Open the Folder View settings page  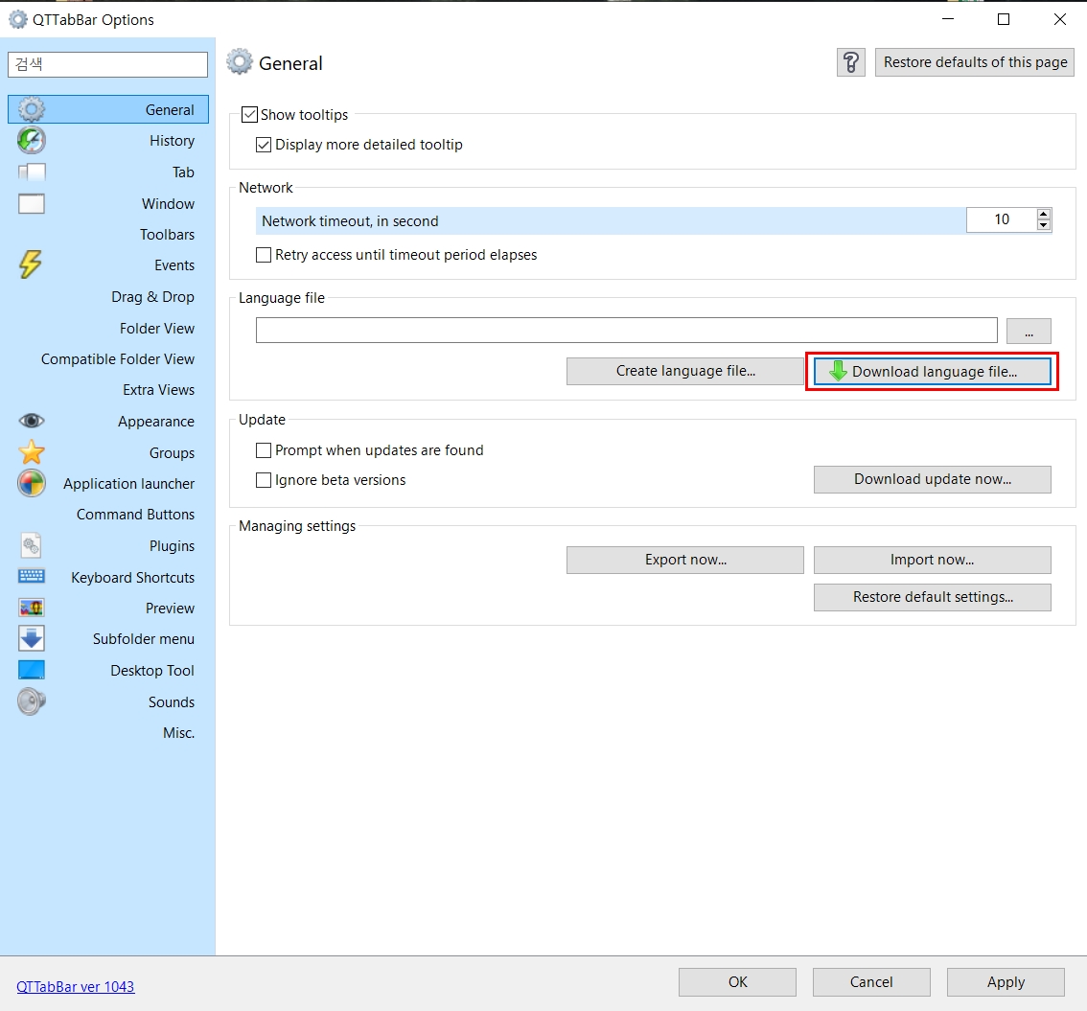(108, 328)
